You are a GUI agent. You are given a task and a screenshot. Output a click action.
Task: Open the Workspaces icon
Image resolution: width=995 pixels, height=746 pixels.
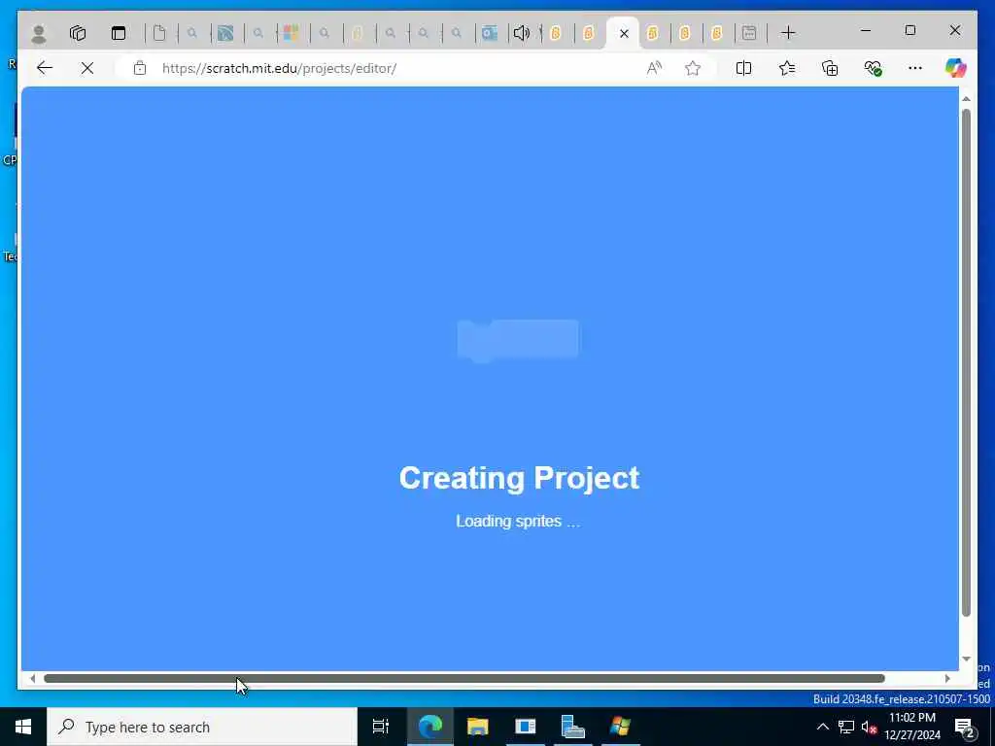[x=78, y=33]
